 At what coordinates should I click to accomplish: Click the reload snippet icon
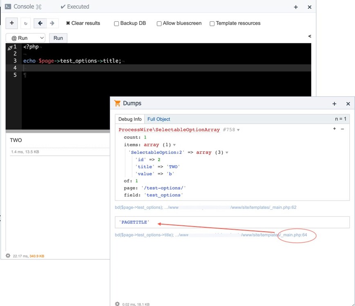click(25, 23)
